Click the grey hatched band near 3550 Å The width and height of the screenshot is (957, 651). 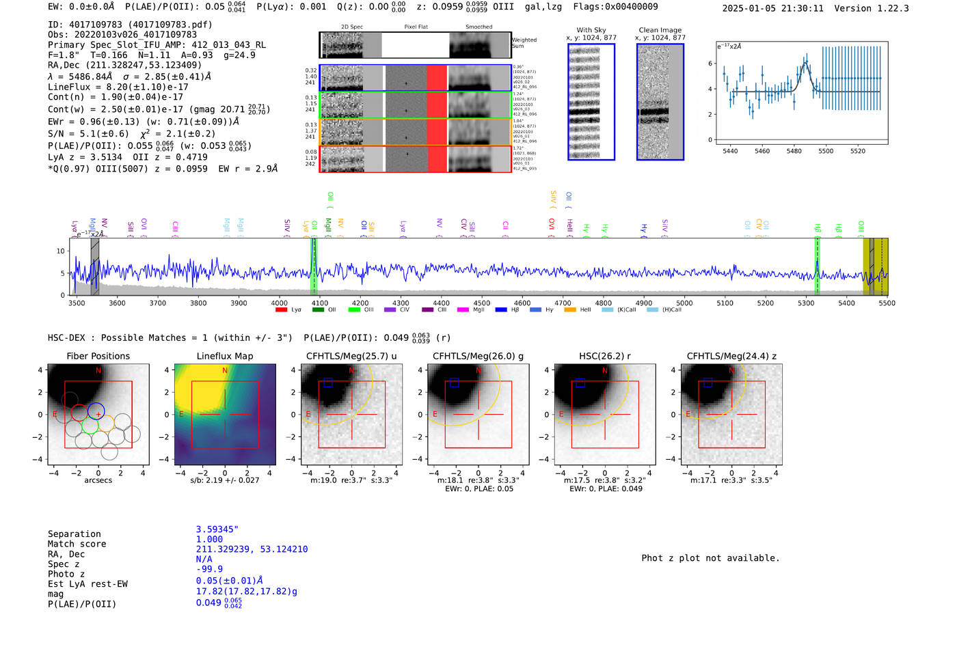click(x=95, y=266)
